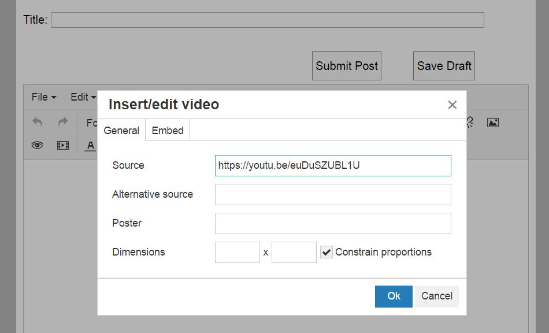Close the Insert/edit video dialog
This screenshot has height=333, width=549.
tap(452, 105)
